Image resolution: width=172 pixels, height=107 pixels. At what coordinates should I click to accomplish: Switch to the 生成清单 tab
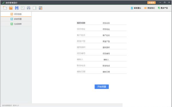tap(16, 24)
